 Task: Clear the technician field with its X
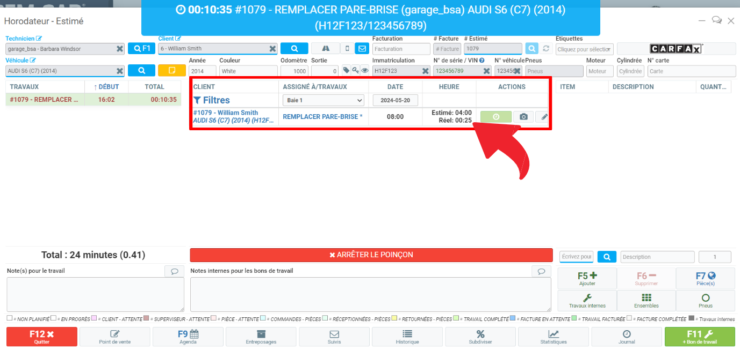tap(120, 49)
